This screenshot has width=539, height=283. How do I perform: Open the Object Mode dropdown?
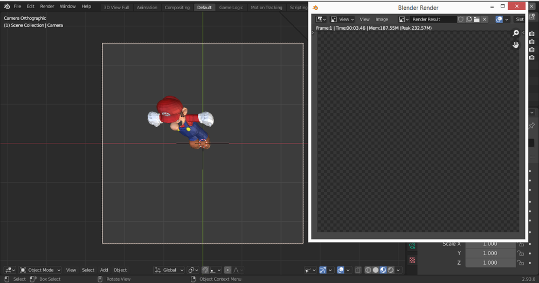pyautogui.click(x=40, y=270)
